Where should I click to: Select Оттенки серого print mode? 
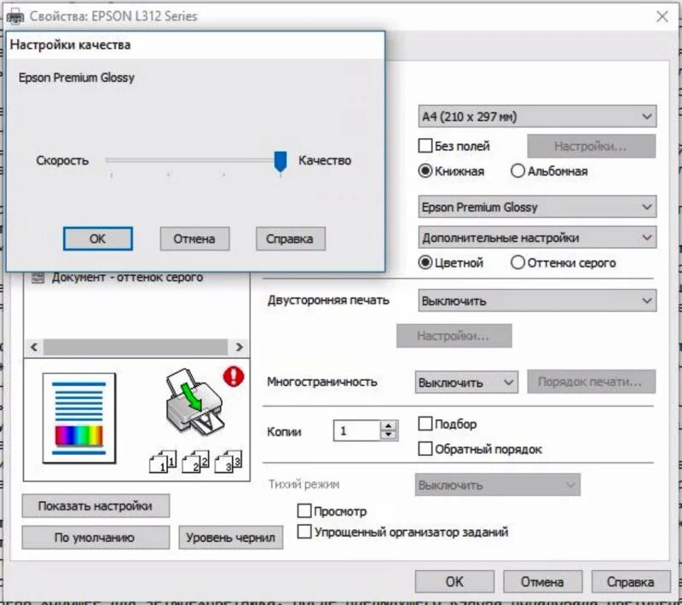[517, 262]
